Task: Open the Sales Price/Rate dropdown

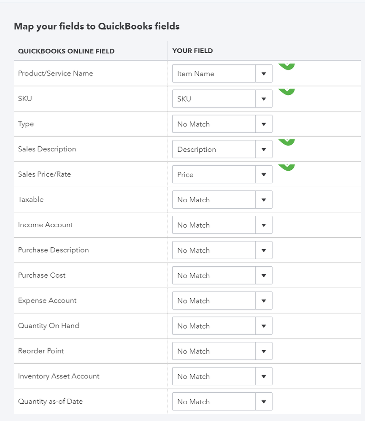Action: 222,174
